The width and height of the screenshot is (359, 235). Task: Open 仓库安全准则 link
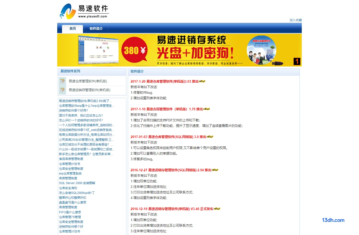[x=68, y=188]
